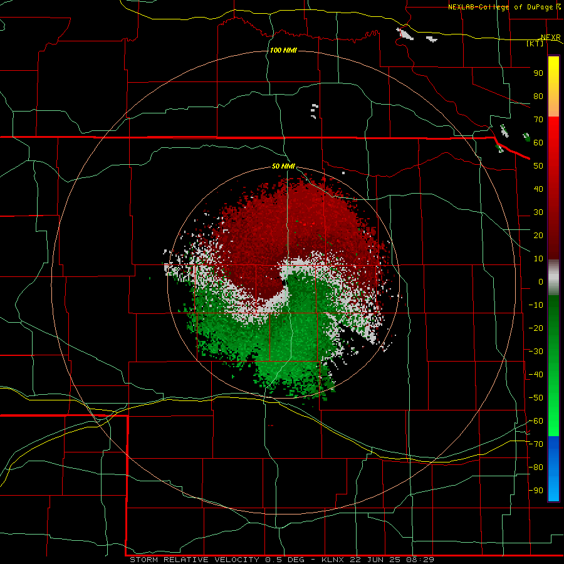This screenshot has width=564, height=564.
Task: Click the positive 50 scale value
Action: (538, 166)
